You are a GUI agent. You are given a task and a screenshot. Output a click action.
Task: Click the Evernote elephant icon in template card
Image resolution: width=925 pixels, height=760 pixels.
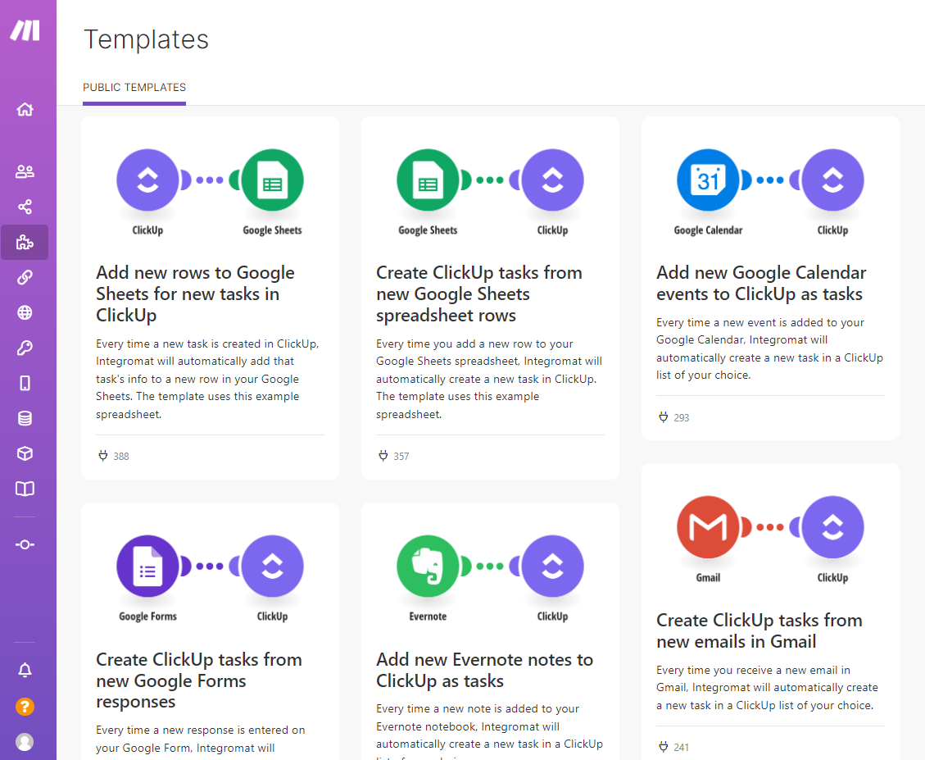[x=428, y=567]
